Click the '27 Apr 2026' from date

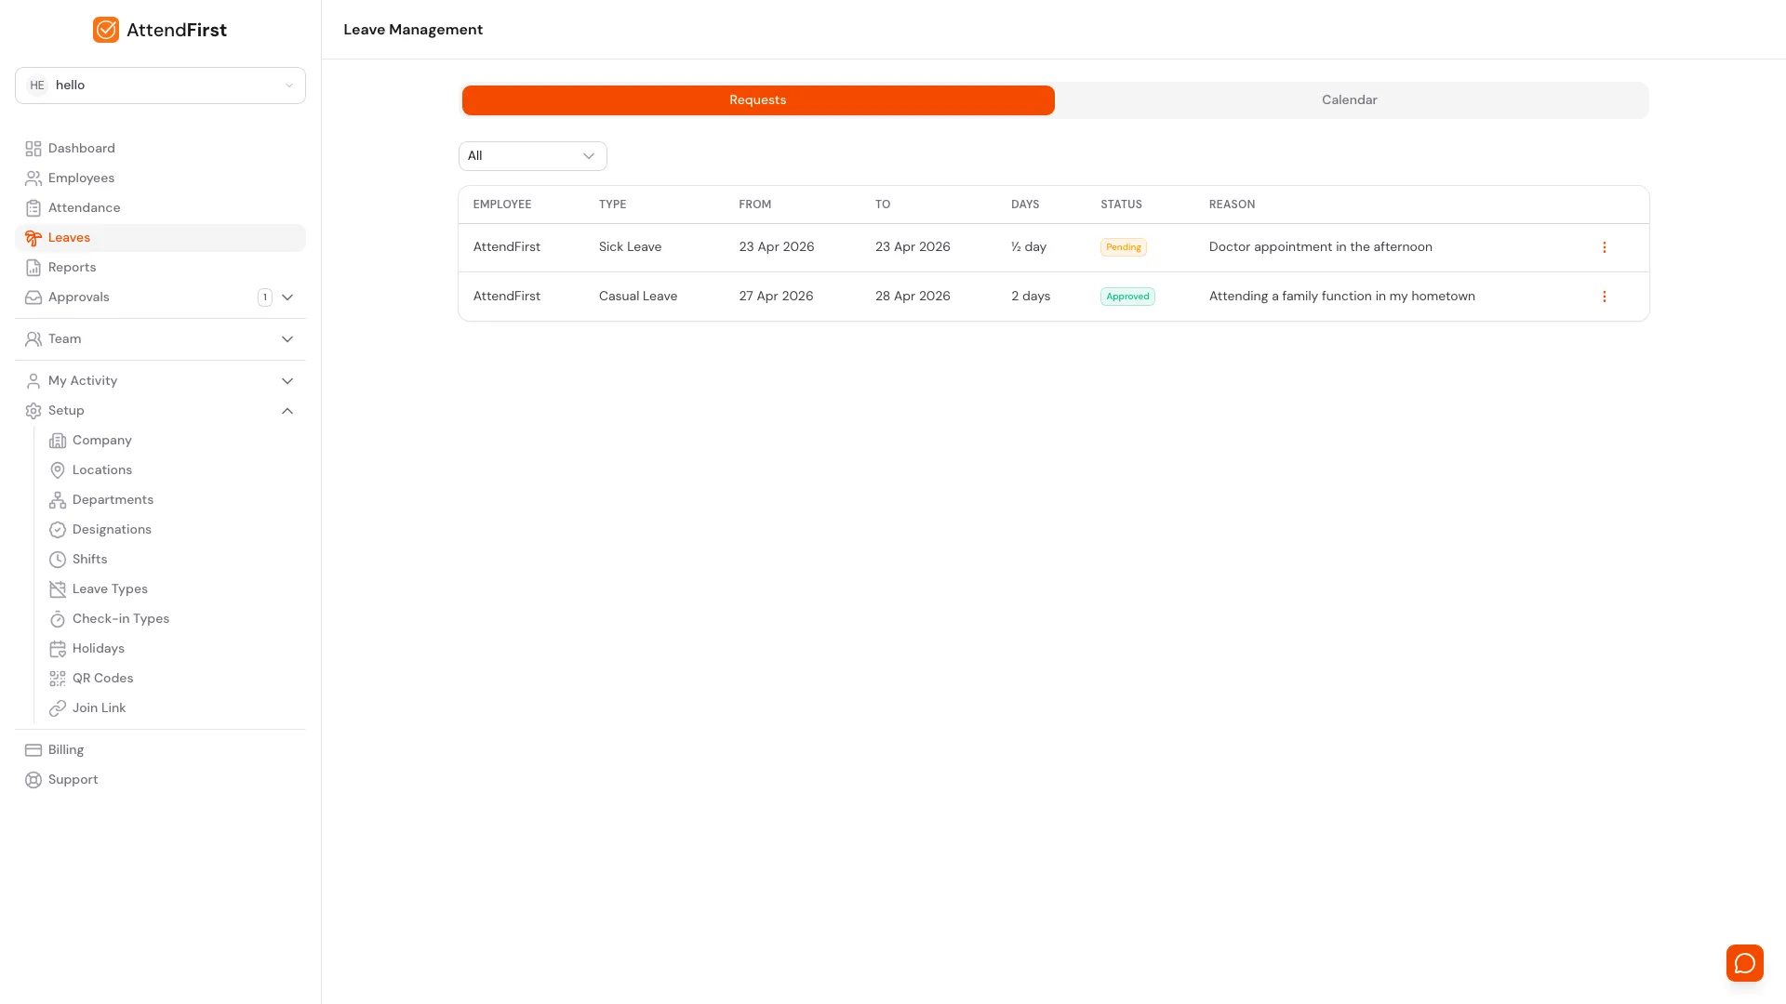pos(776,297)
